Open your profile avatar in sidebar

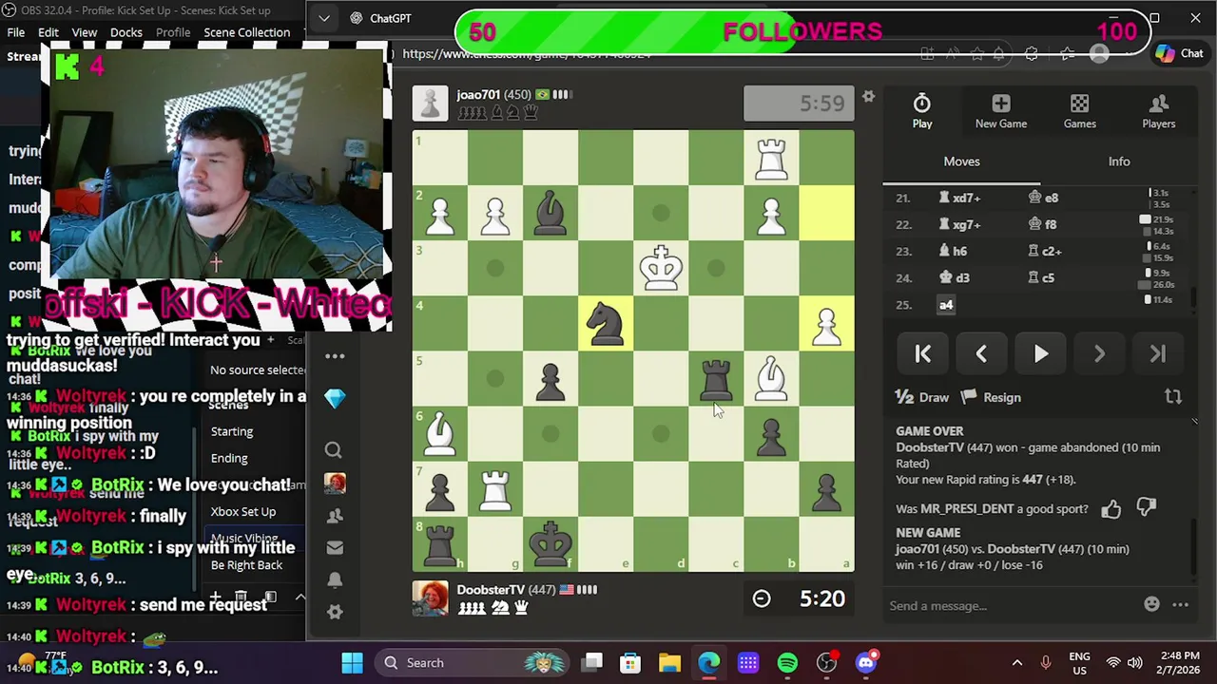click(335, 484)
